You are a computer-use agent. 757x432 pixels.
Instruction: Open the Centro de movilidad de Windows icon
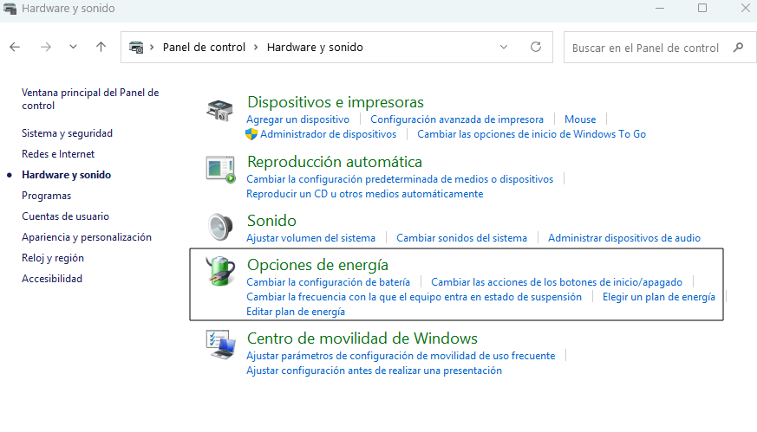[220, 345]
